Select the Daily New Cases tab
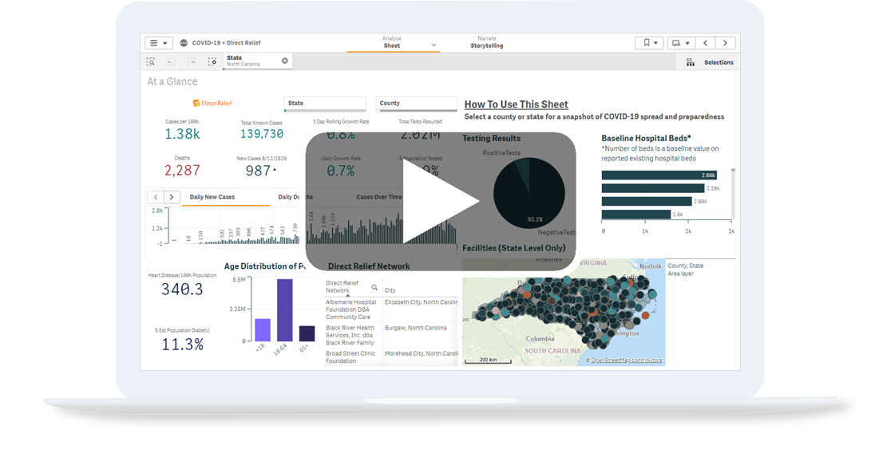879x473 pixels. pyautogui.click(x=212, y=197)
